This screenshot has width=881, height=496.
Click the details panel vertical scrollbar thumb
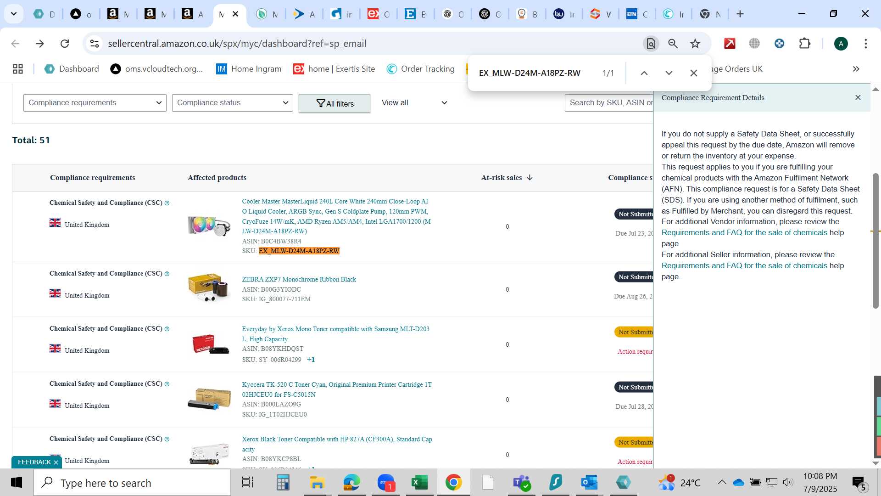875,240
